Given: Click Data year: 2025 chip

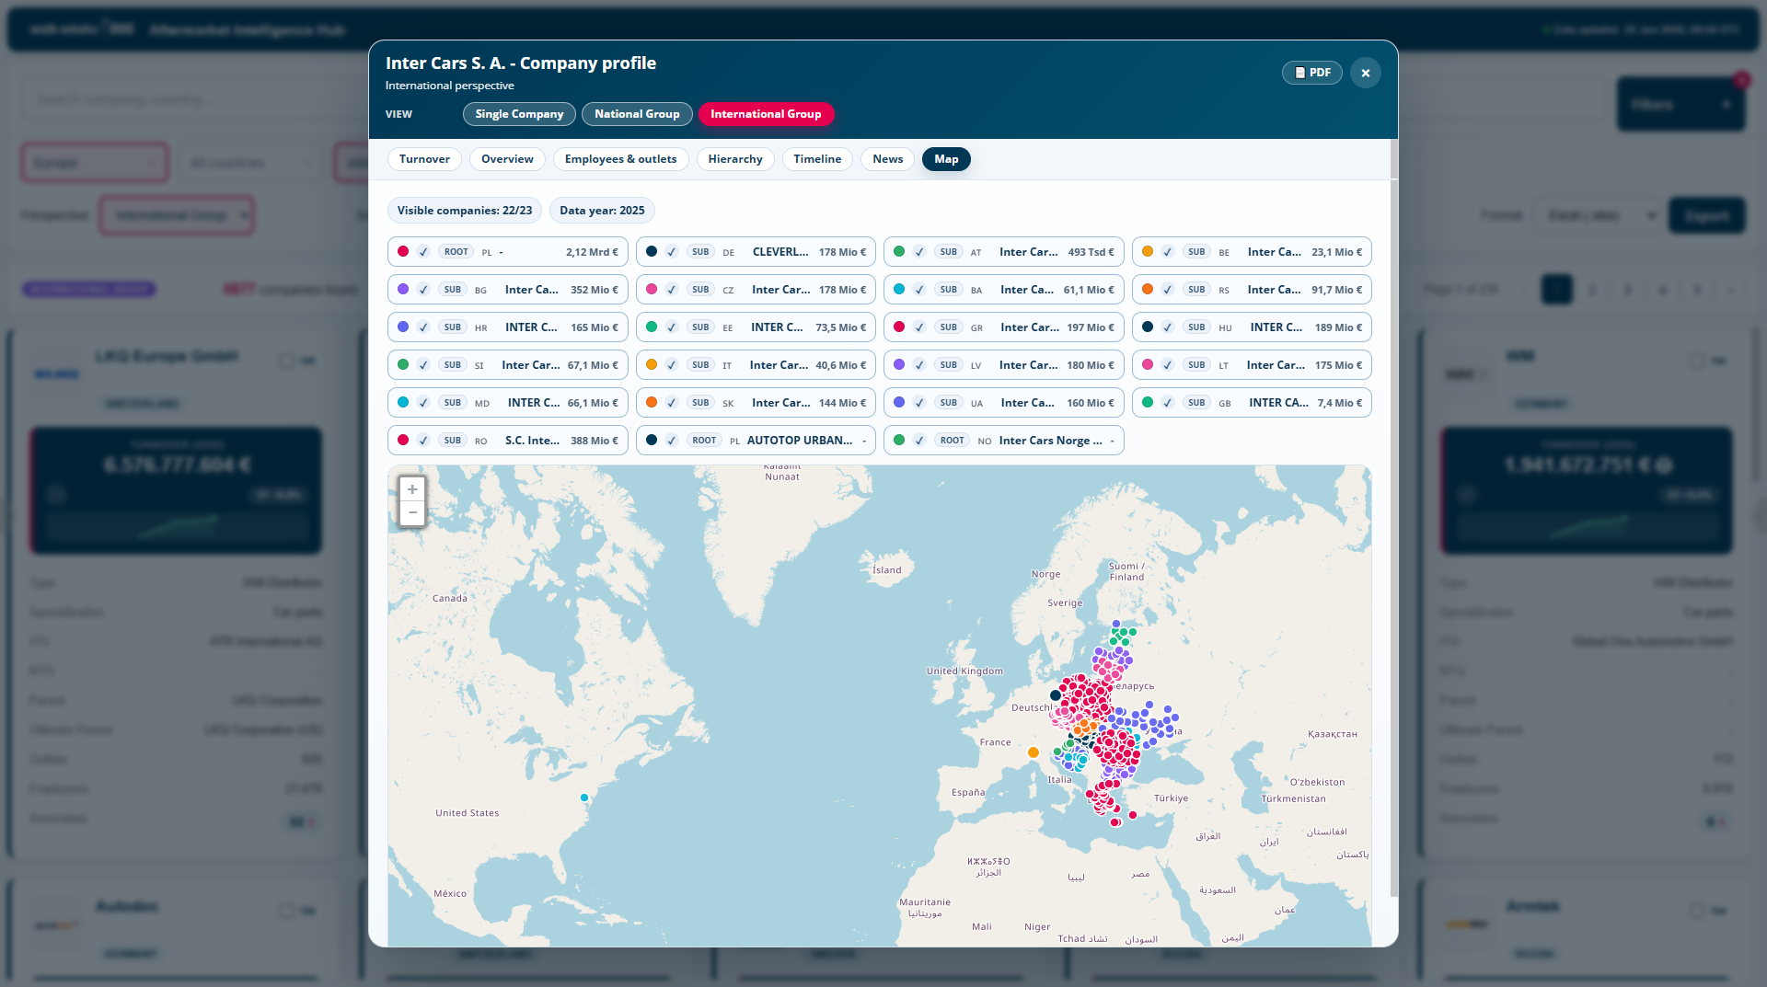Looking at the screenshot, I should tap(602, 211).
